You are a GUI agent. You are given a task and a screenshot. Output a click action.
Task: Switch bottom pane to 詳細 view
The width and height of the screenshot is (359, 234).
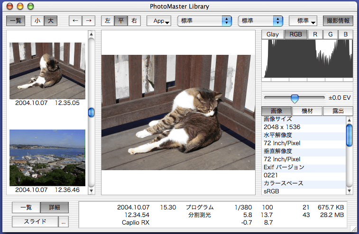(55, 207)
